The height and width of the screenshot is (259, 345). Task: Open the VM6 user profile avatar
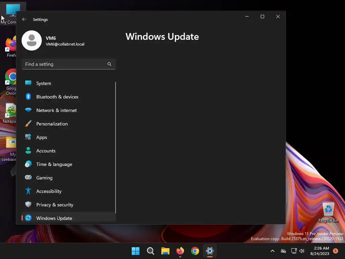click(x=32, y=40)
